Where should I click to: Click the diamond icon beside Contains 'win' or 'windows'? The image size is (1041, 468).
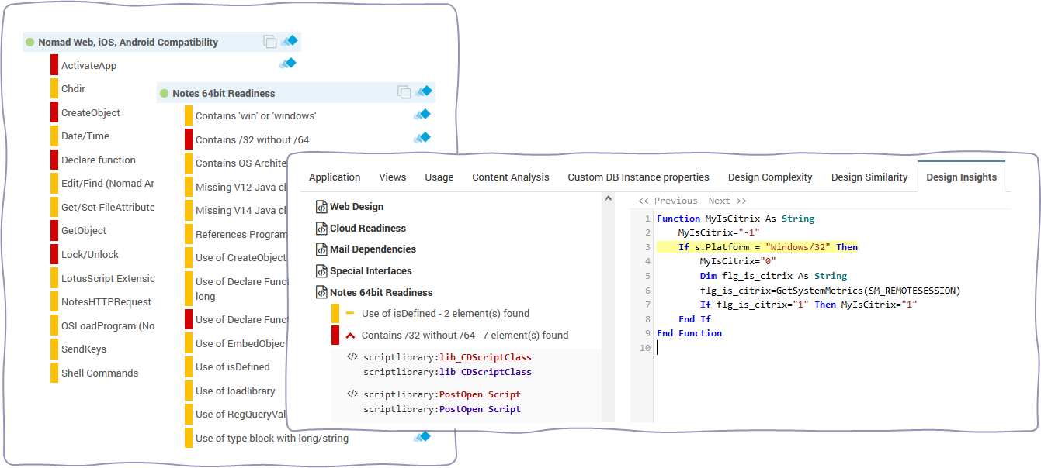422,115
